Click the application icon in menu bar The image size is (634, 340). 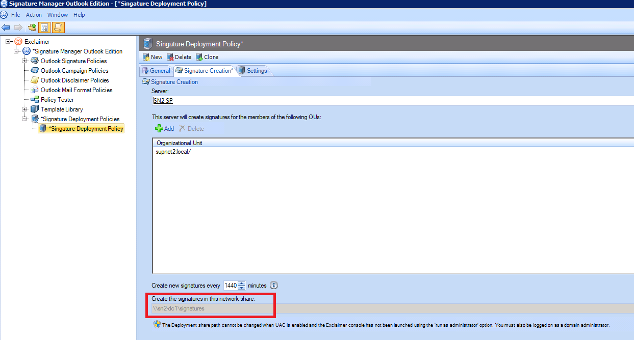[4, 15]
